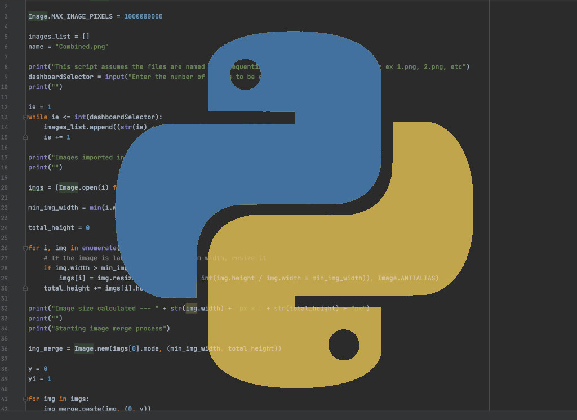Click 'images_list.append' inside the while loop
Image resolution: width=577 pixels, height=420 pixels.
pos(78,127)
